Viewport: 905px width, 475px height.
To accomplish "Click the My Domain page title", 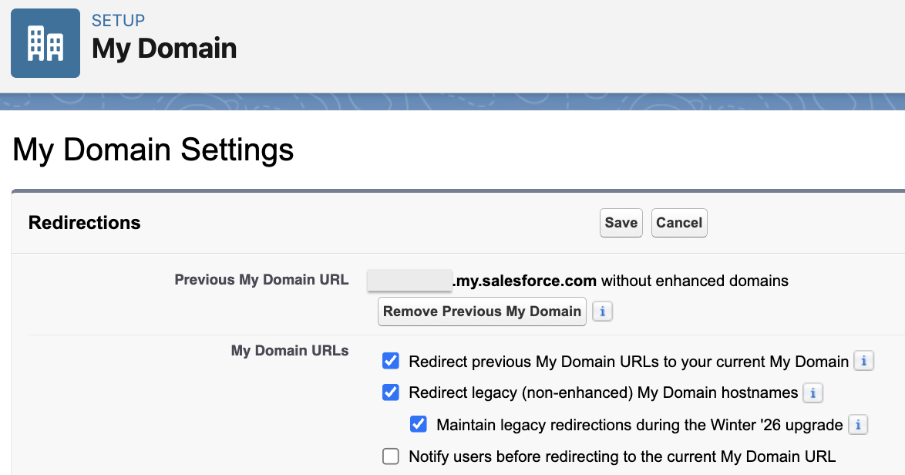I will point(164,49).
